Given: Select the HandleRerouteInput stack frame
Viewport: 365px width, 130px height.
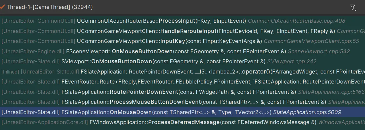Looking at the screenshot, I should click(x=188, y=31).
